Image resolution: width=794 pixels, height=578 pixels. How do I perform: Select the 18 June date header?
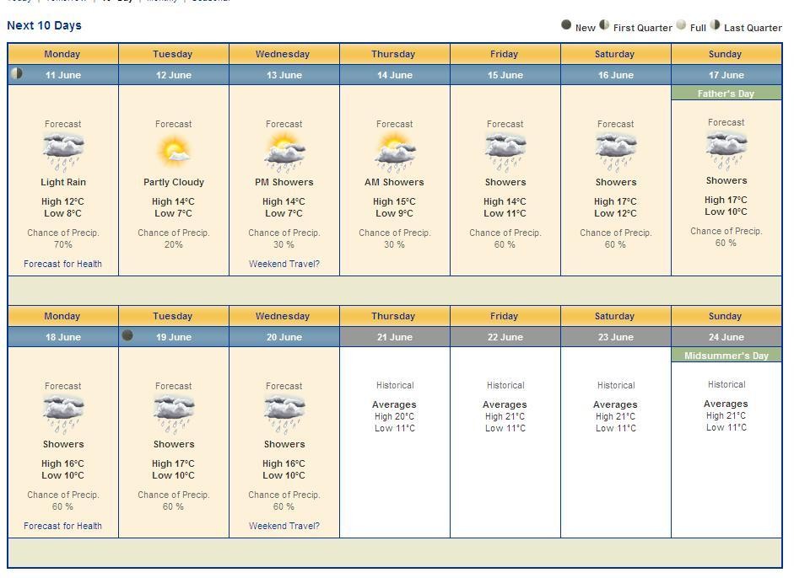tap(63, 337)
